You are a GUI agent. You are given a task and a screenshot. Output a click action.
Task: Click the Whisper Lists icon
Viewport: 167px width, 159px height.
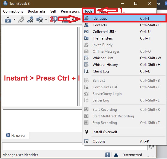(86, 58)
